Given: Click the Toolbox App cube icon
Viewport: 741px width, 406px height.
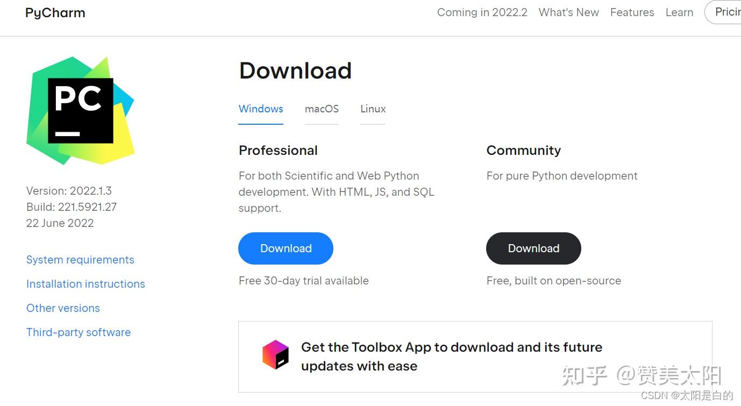Looking at the screenshot, I should [275, 355].
